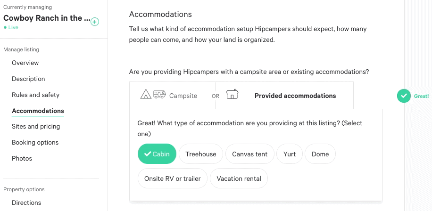Open Directions under Property options

click(26, 203)
